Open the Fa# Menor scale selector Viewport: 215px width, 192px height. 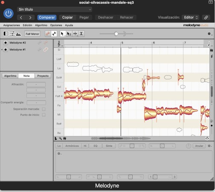pos(32,34)
